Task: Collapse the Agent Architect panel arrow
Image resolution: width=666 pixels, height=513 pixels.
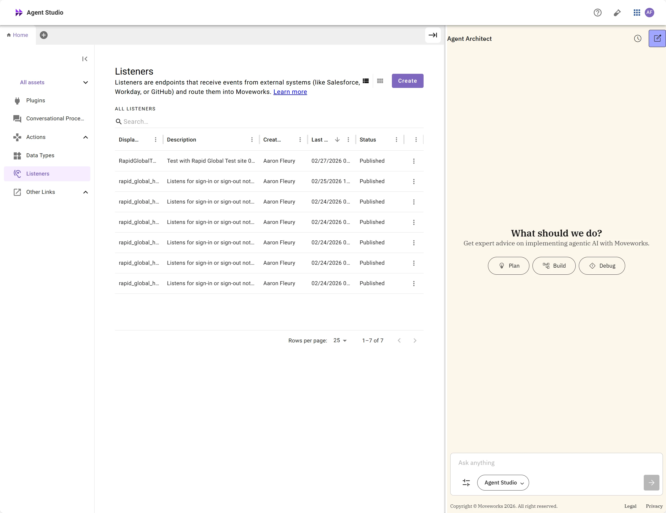Action: 433,35
